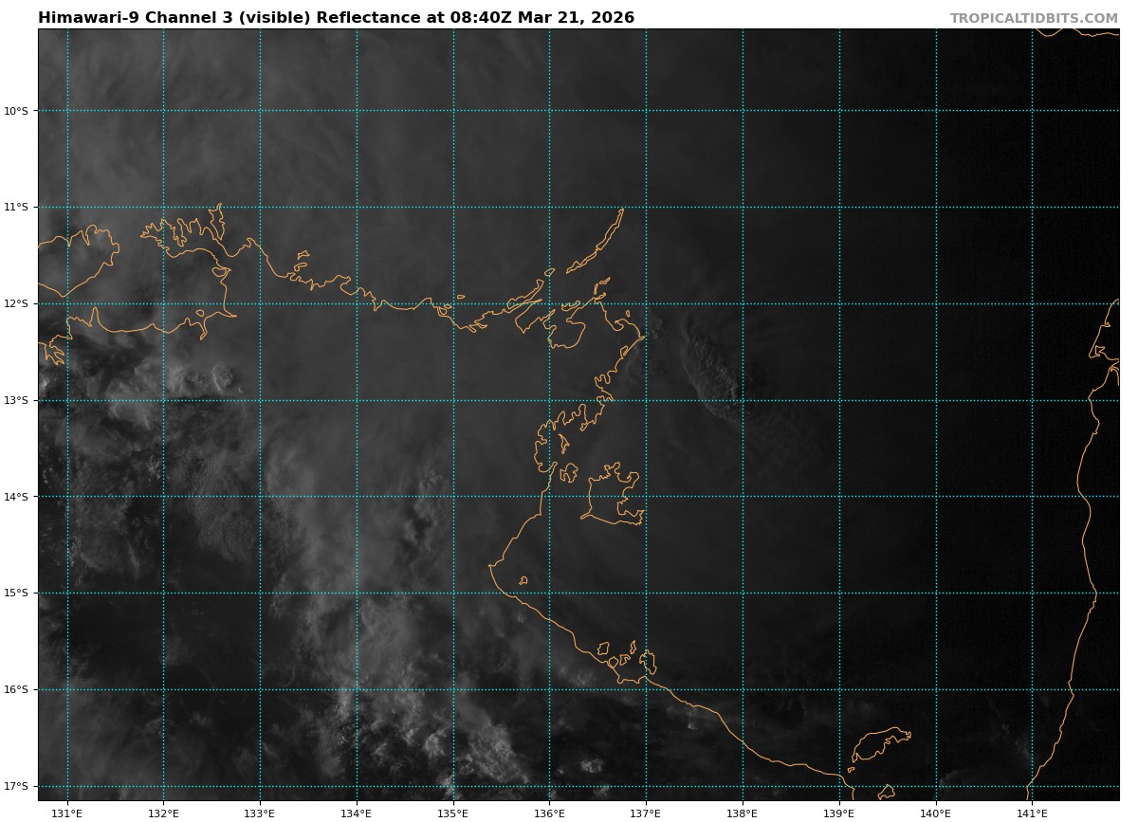This screenshot has width=1138, height=822.
Task: Click the large outlined island near 14°S 136.5°E
Action: click(x=612, y=497)
